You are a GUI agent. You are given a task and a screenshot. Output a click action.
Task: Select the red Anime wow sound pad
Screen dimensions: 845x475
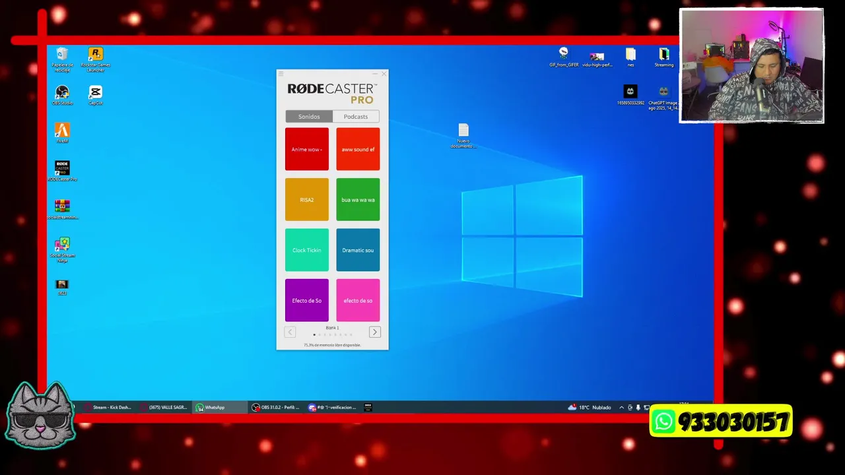pyautogui.click(x=307, y=149)
